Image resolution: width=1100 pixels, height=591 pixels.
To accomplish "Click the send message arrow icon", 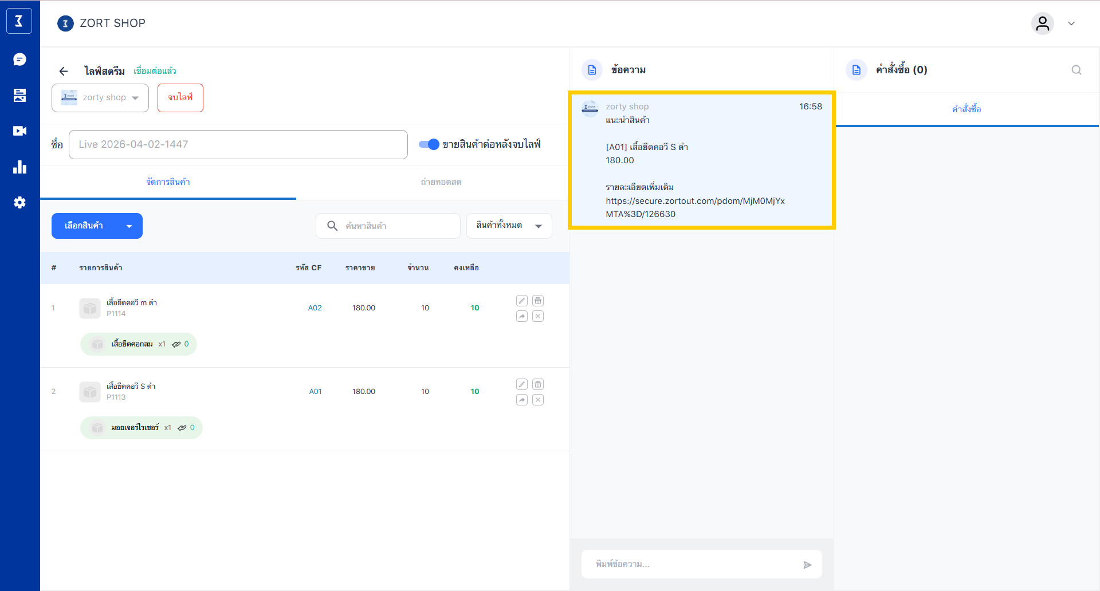I will (x=807, y=565).
